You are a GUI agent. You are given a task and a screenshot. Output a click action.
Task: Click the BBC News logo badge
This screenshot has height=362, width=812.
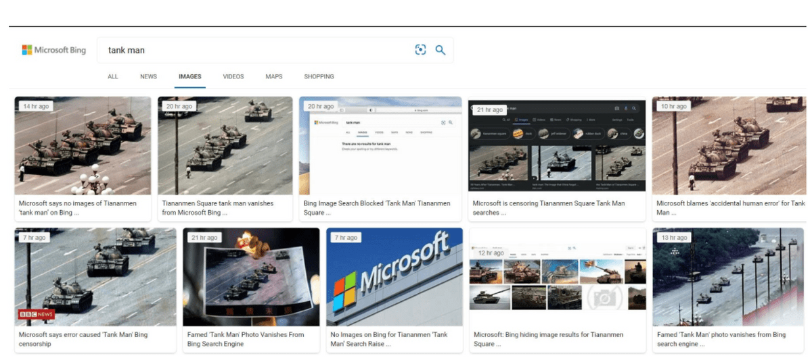pos(37,315)
